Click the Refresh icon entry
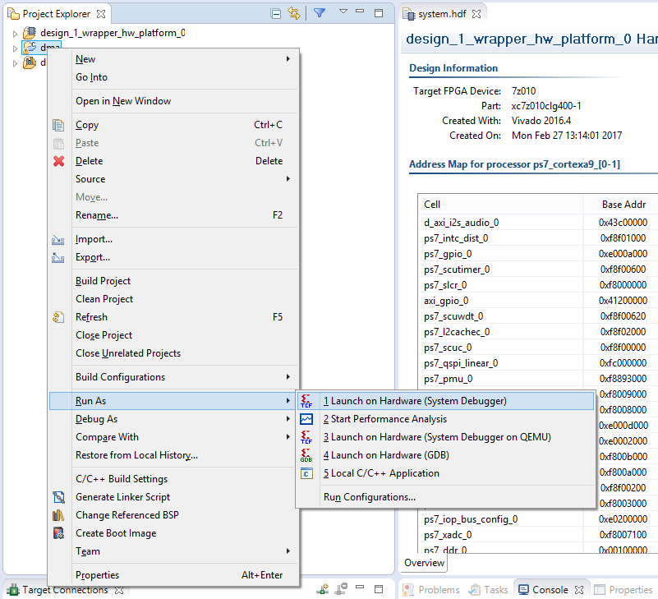Viewport: 658px width, 599px height. [x=58, y=317]
